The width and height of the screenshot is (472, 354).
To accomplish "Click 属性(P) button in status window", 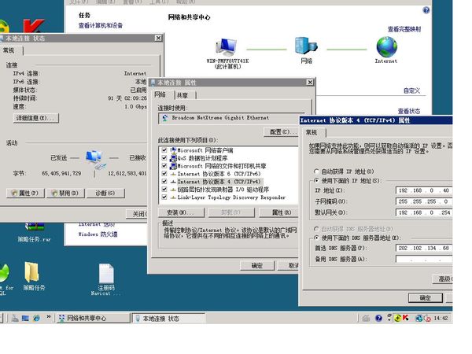I will [x=26, y=193].
